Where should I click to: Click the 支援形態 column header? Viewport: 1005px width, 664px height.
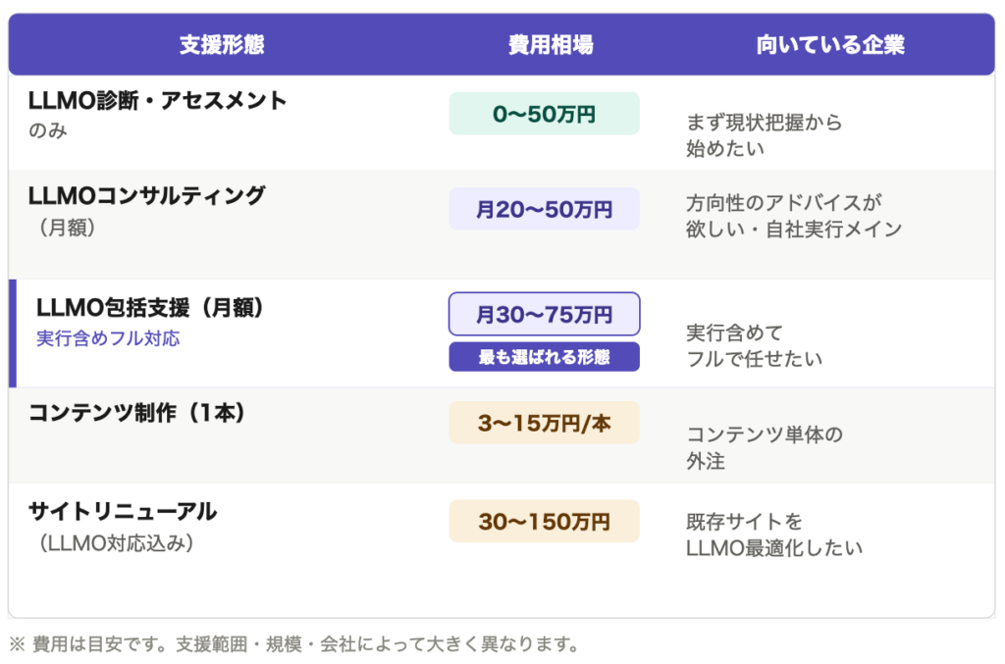[x=222, y=45]
